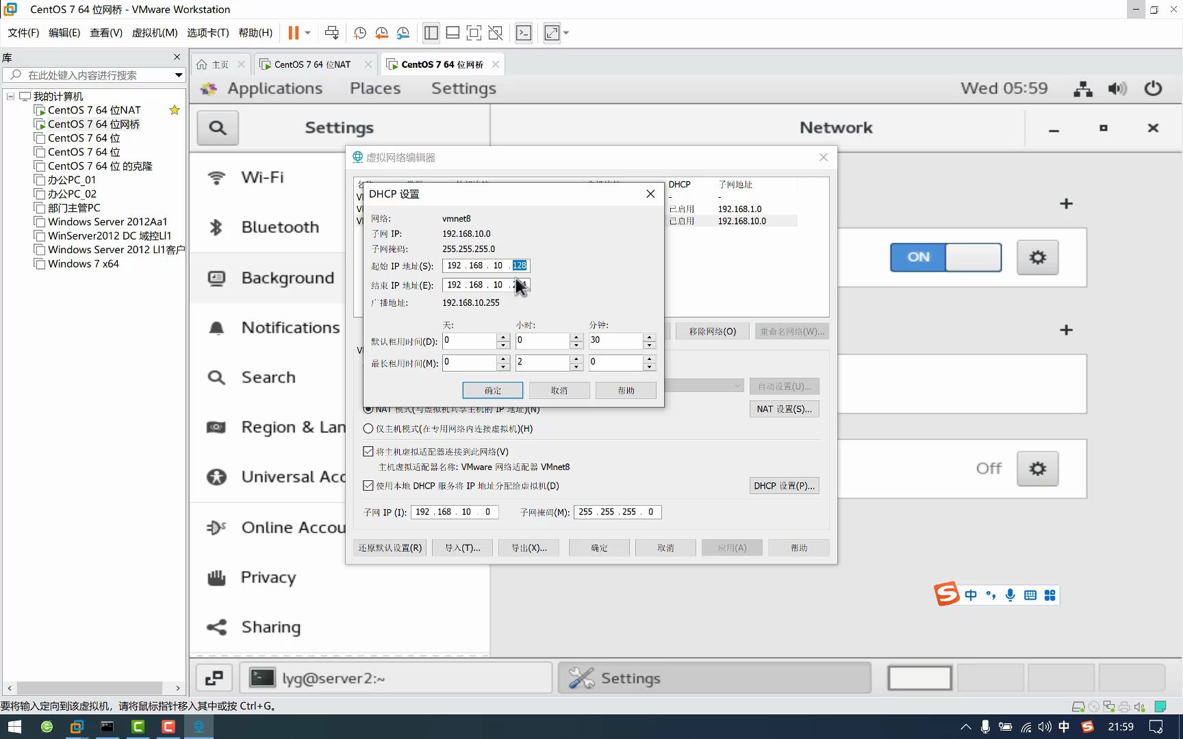Click the NAT 设置(S) button

[x=784, y=409]
